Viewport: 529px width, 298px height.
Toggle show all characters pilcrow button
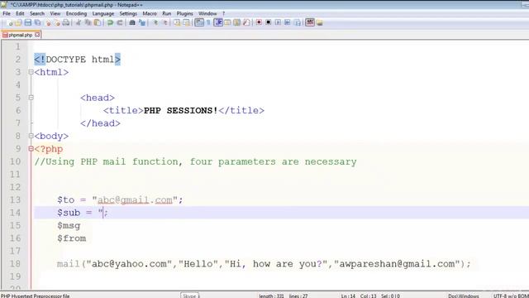pos(208,22)
